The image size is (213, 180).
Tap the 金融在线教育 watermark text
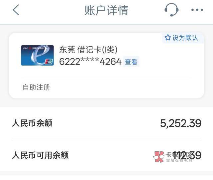click(x=179, y=160)
